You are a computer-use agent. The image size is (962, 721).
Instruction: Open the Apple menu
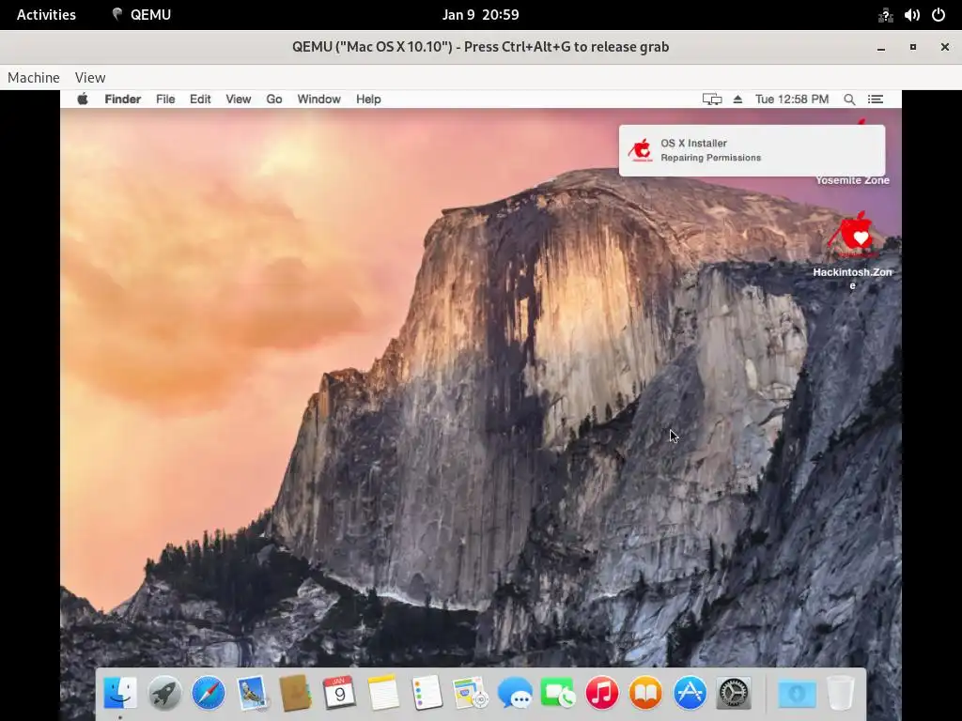point(83,99)
